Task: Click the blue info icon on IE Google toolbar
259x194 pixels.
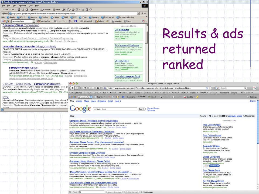Action: [x=76, y=21]
